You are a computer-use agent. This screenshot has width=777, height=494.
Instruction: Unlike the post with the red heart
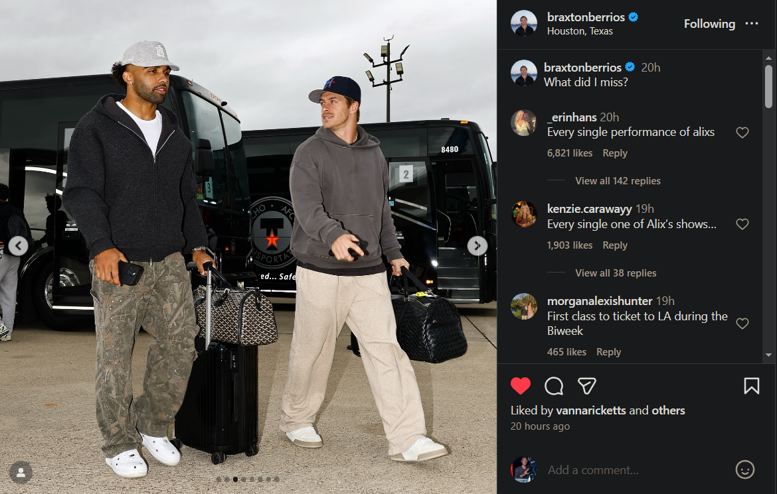(x=520, y=386)
